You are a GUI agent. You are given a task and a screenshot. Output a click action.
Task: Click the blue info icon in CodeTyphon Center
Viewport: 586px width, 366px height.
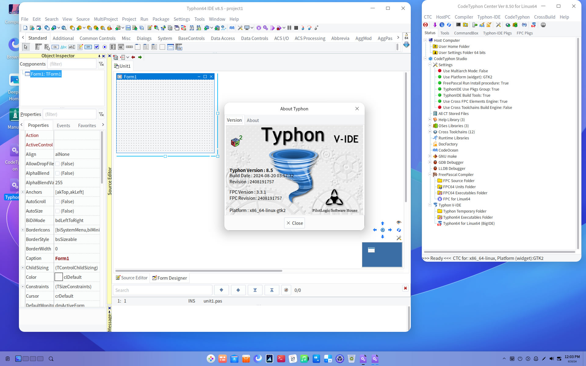(442, 25)
